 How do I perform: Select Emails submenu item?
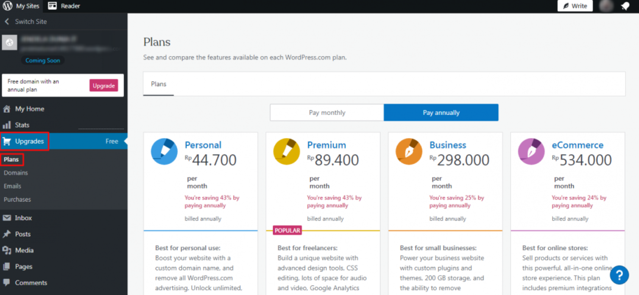click(13, 186)
